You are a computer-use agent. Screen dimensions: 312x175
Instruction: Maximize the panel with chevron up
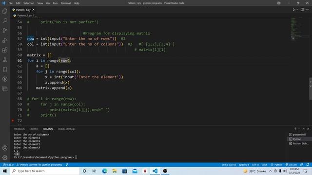point(304,129)
